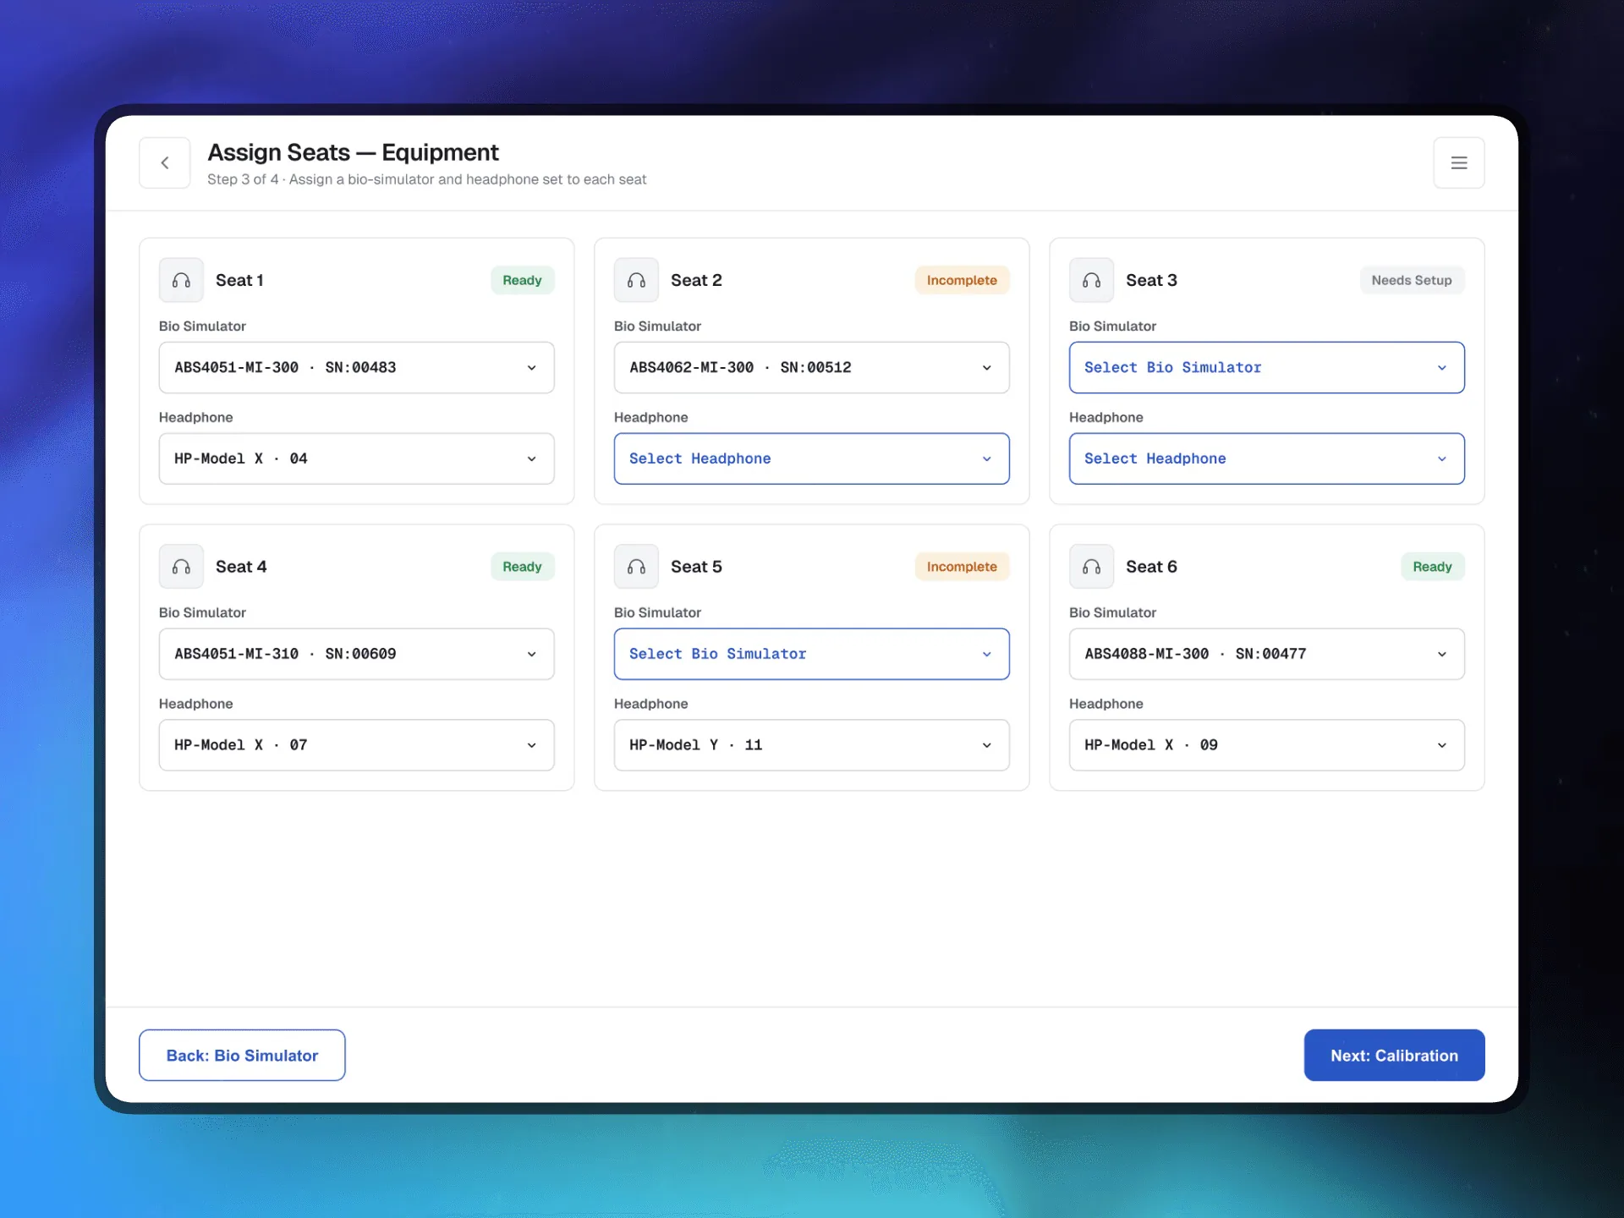Expand Seat 3 Select Bio Simulator dropdown
The width and height of the screenshot is (1624, 1218).
[1266, 367]
